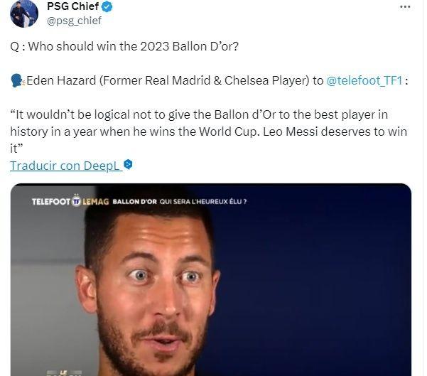Open the @psg_chief handle
The height and width of the screenshot is (376, 427).
[x=74, y=21]
